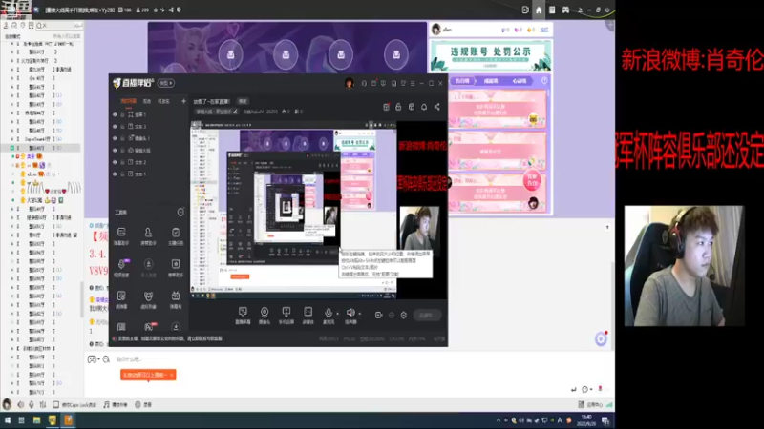Open emoji game picker dropdown left of chat input
The image size is (764, 429).
click(93, 359)
